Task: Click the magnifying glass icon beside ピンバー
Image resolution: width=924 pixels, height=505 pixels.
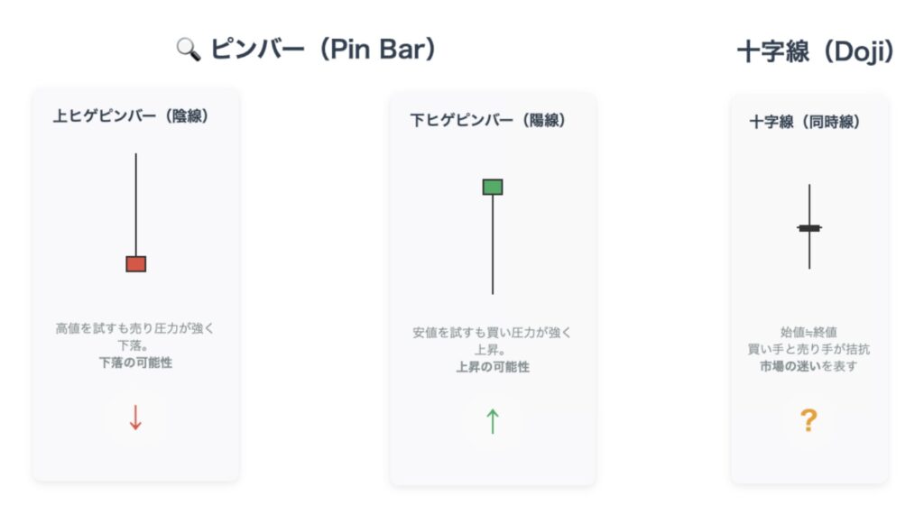Action: click(x=189, y=50)
